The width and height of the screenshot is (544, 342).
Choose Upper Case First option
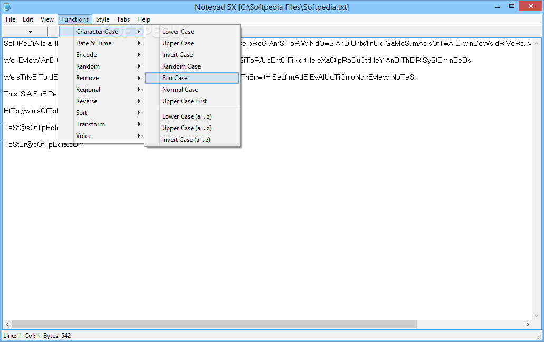(x=192, y=101)
